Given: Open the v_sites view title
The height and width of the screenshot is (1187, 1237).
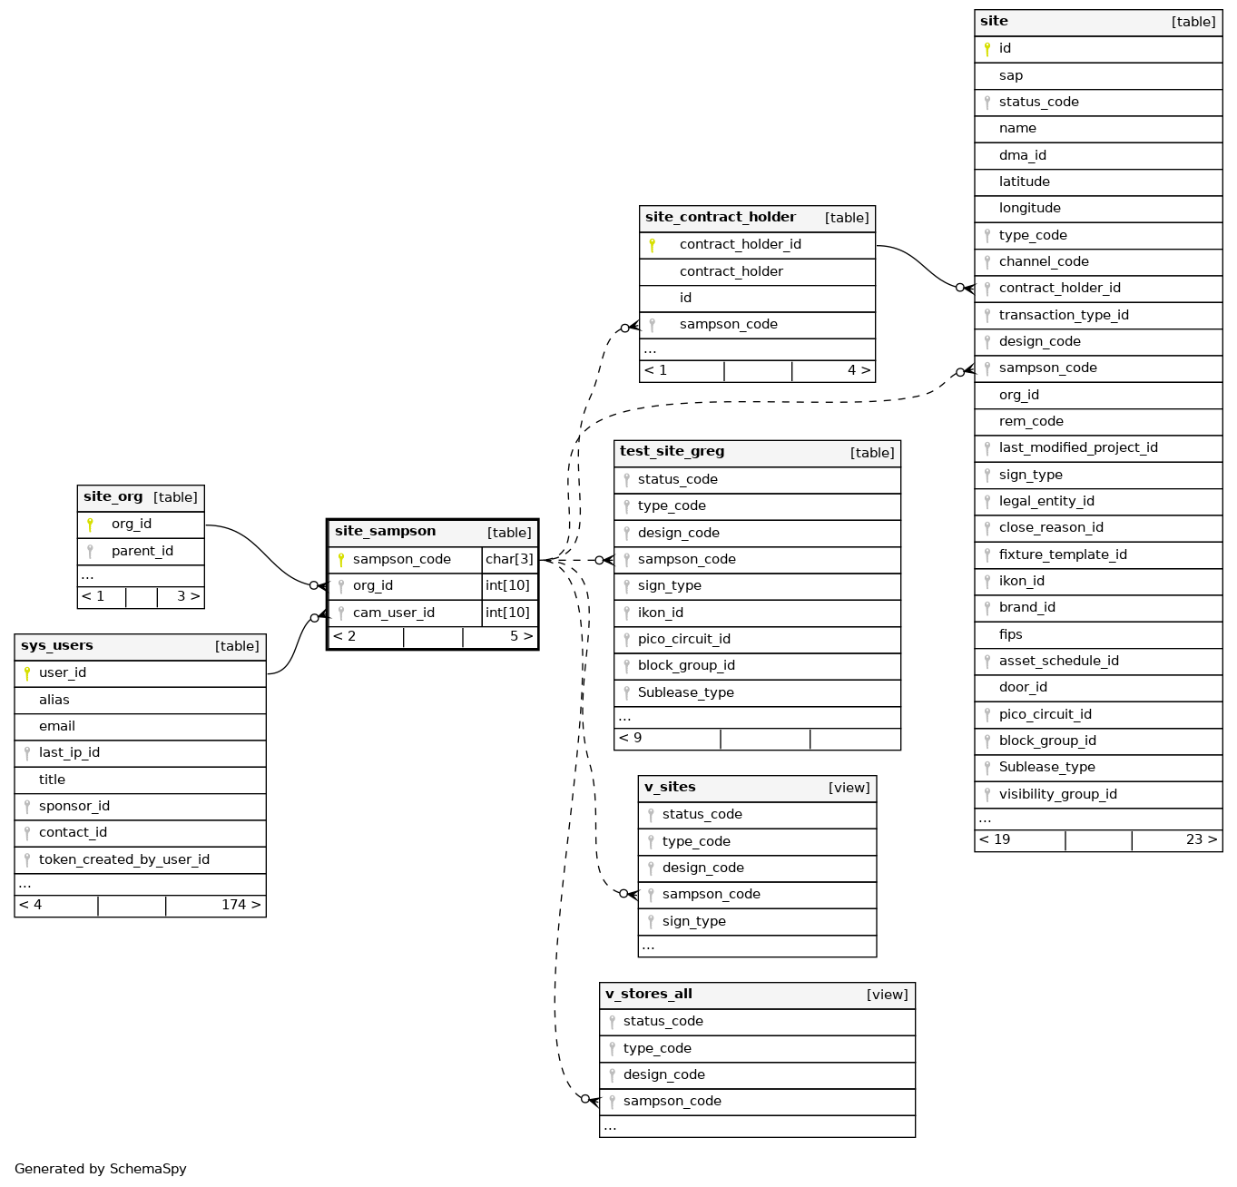Looking at the screenshot, I should [670, 788].
